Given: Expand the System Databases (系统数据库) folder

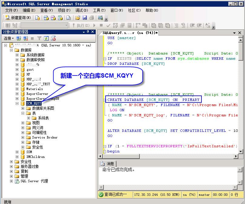Looking at the screenshot, I should pos(17,55).
